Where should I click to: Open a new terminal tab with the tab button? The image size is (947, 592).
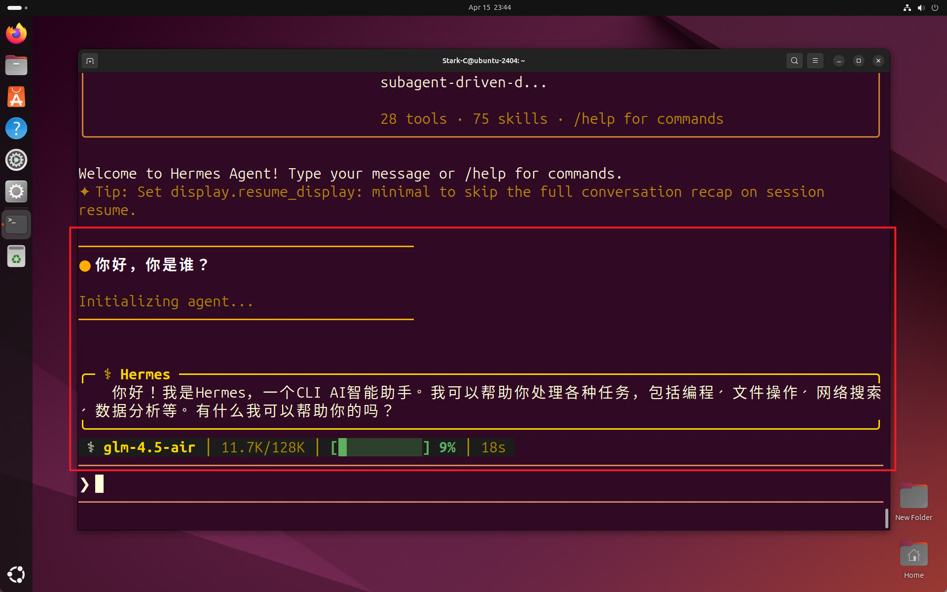(90, 61)
